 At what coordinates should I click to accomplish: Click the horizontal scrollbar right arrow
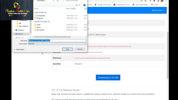86,37
